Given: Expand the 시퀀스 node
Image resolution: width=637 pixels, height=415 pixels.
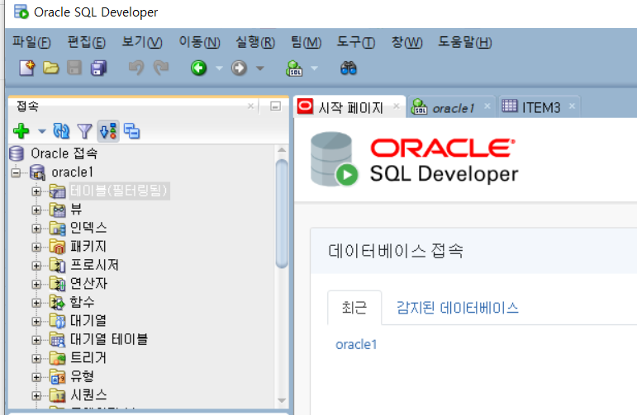Looking at the screenshot, I should tap(36, 395).
